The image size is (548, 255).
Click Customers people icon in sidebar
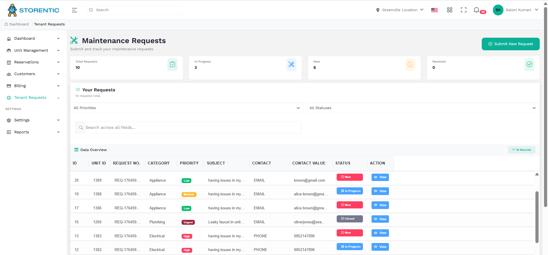tap(9, 74)
